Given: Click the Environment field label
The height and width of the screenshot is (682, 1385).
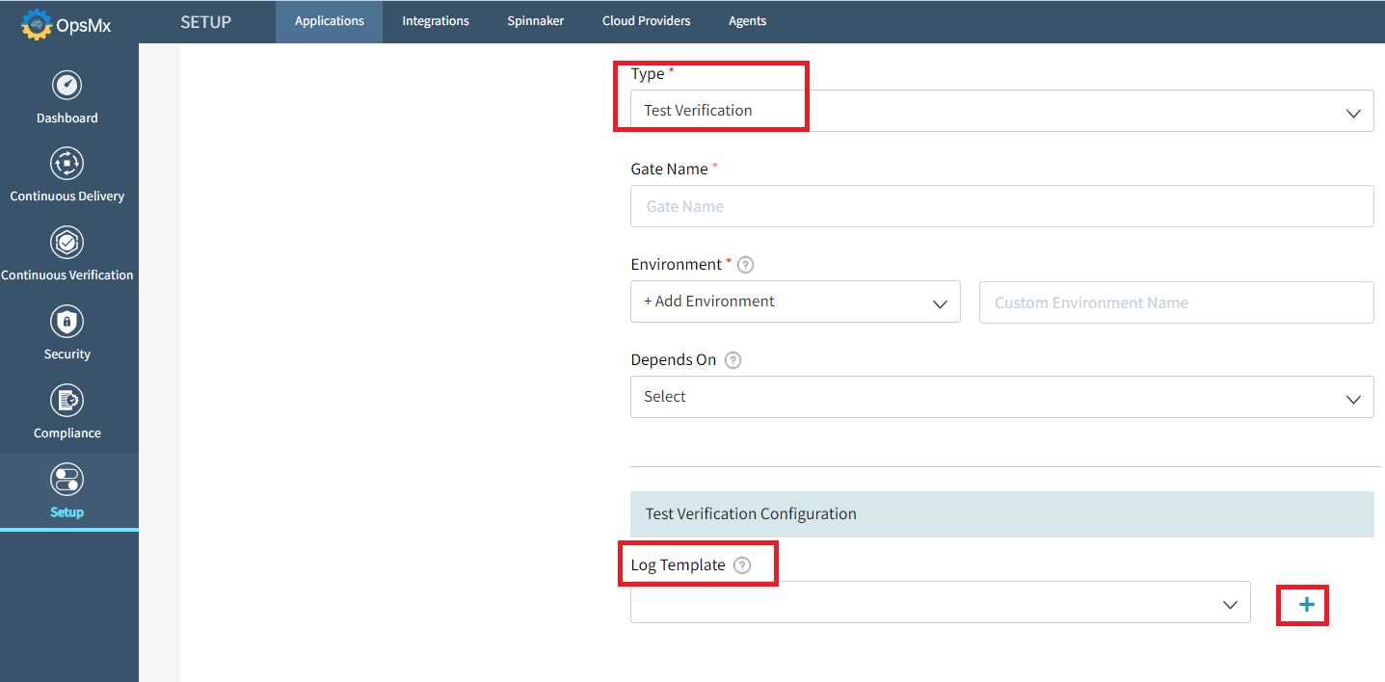Looking at the screenshot, I should coord(676,265).
